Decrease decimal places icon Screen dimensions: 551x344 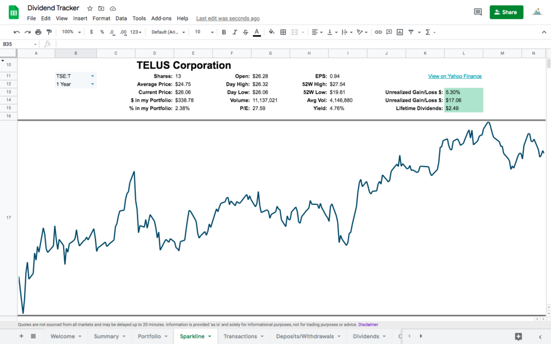pyautogui.click(x=112, y=32)
